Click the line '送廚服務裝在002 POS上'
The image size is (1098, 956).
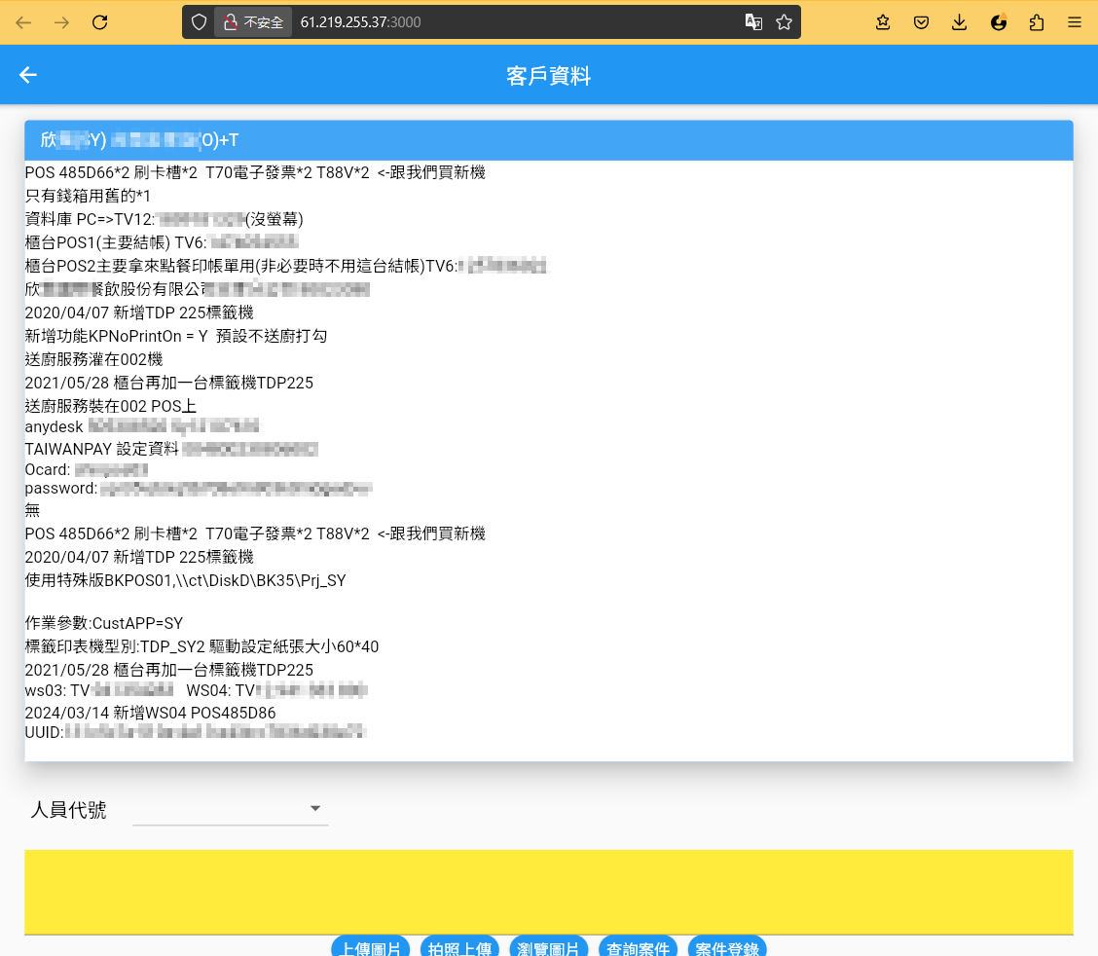(x=111, y=406)
